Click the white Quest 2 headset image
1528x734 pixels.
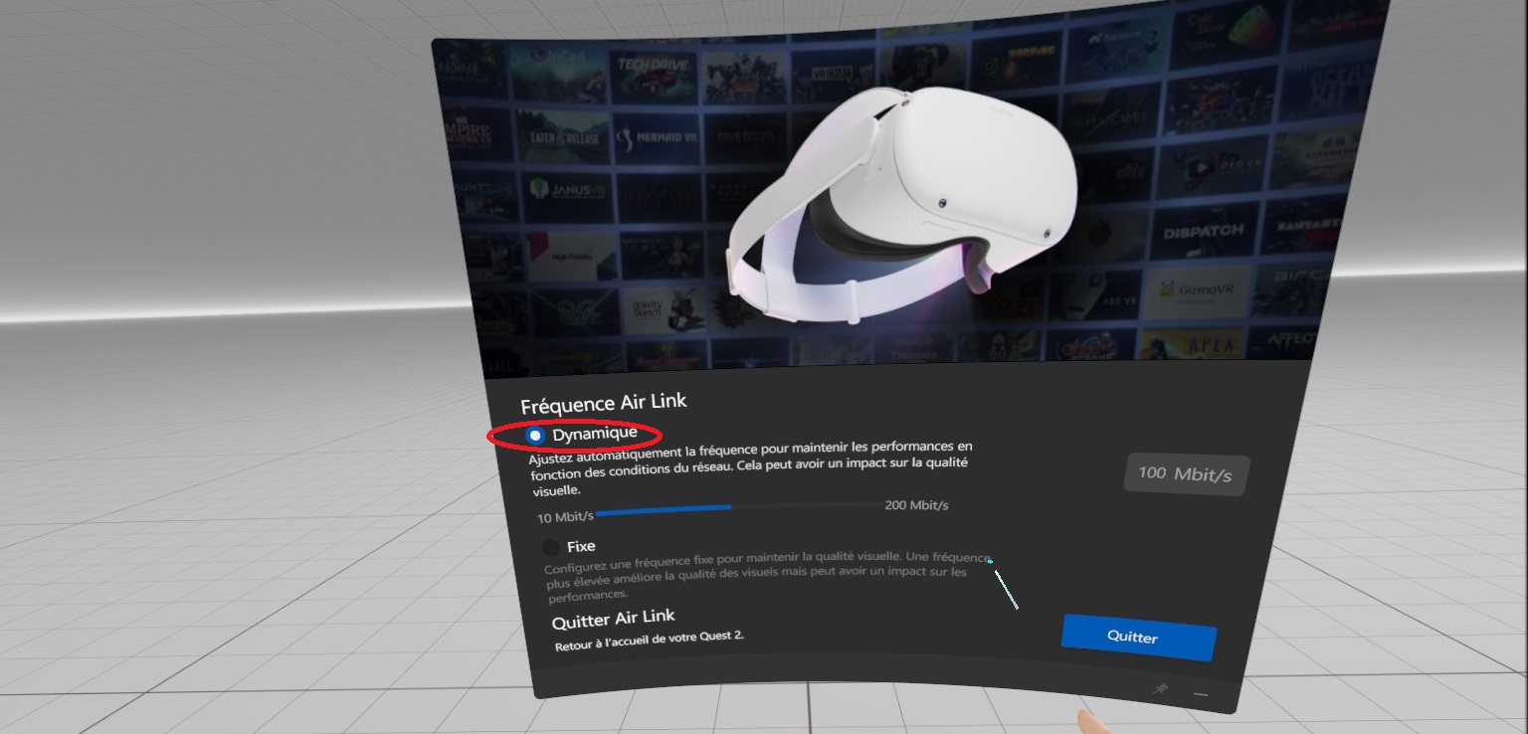coord(902,205)
